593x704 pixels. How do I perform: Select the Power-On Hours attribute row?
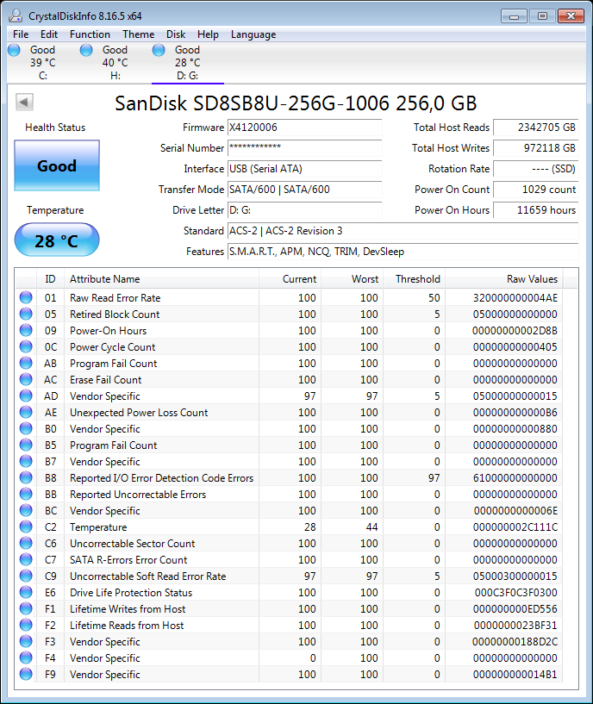[108, 331]
